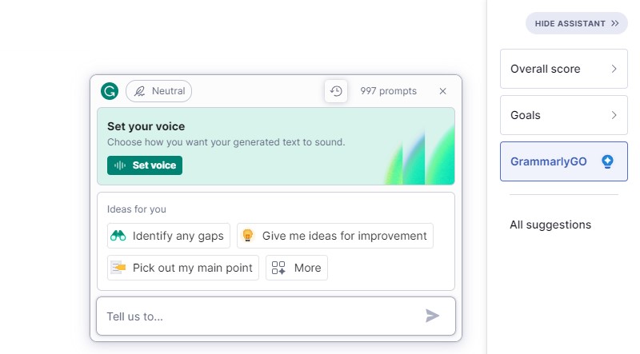Click the GrammarlyGO lightbulb badge icon

pos(607,161)
